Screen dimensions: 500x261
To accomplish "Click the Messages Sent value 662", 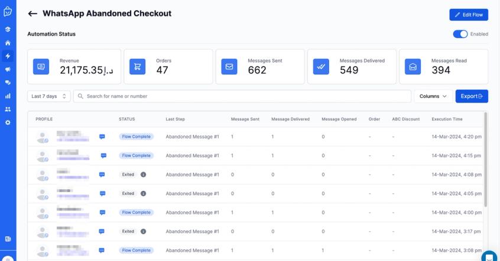I will point(257,70).
